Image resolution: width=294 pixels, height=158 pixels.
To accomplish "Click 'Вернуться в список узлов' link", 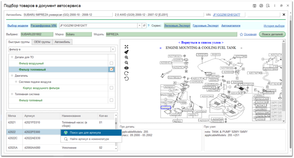I will tap(201, 43).
